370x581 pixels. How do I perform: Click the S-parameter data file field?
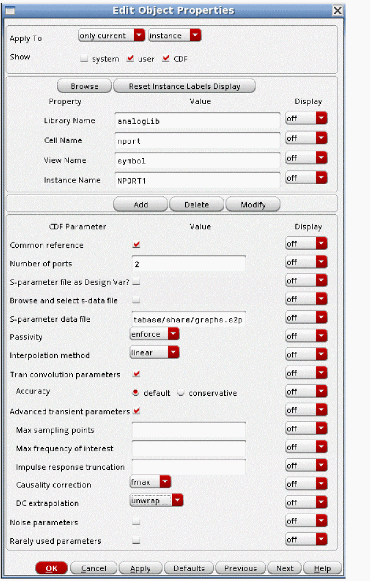click(x=189, y=319)
